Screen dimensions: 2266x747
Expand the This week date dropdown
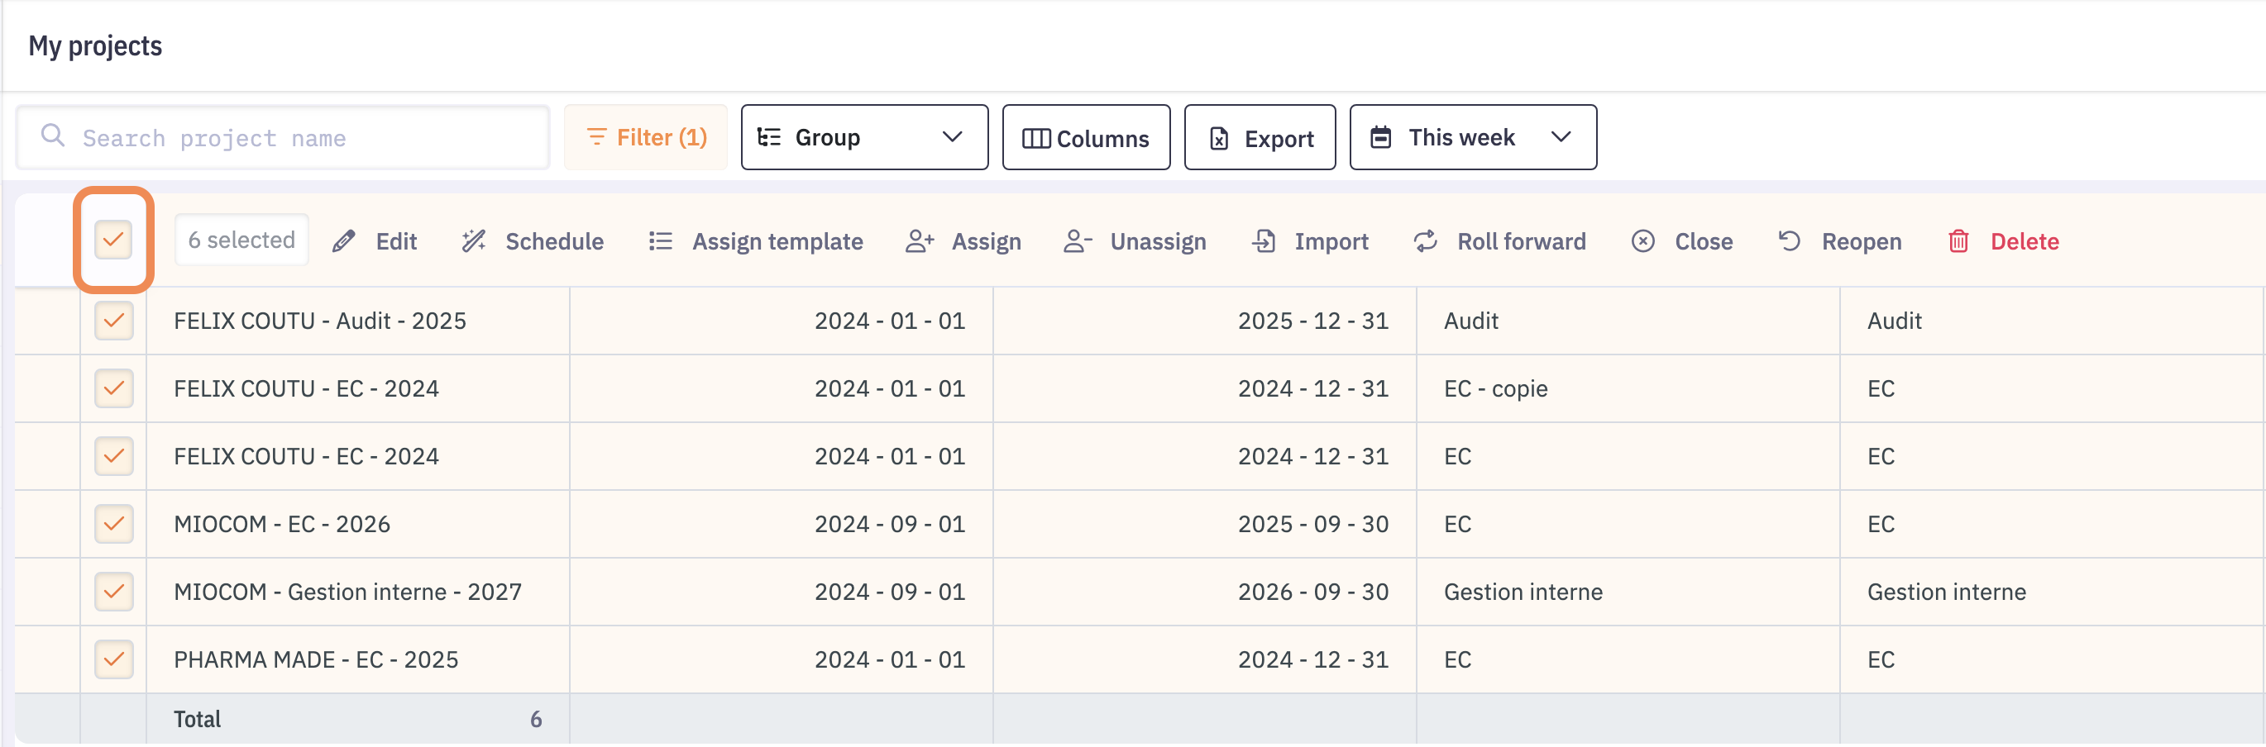point(1473,138)
